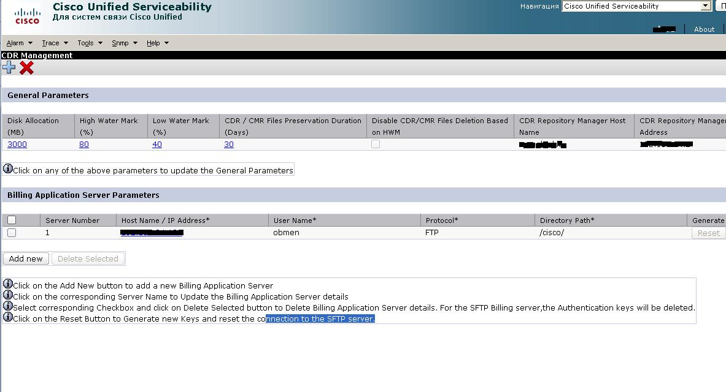Click info icon beside Reset Button hint
The image size is (726, 392).
pos(8,317)
